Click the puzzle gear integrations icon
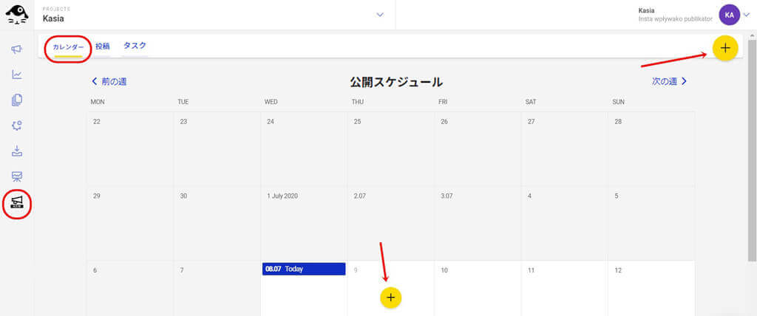The width and height of the screenshot is (757, 316). [x=16, y=126]
